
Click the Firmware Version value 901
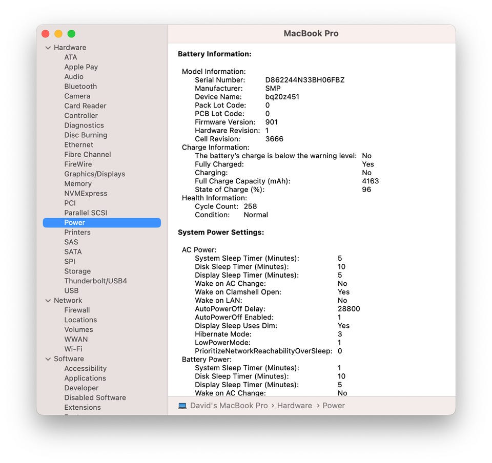click(272, 122)
